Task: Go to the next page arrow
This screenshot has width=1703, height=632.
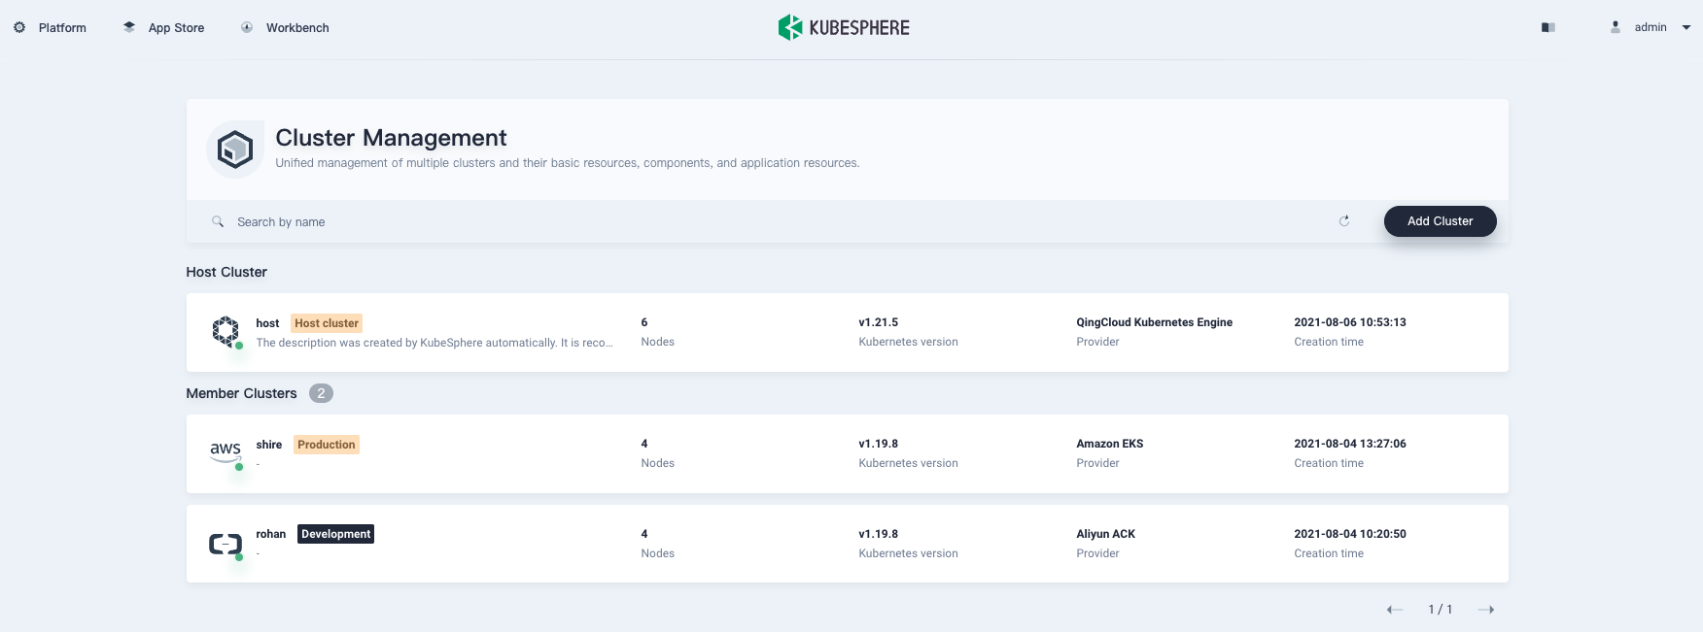Action: tap(1485, 610)
